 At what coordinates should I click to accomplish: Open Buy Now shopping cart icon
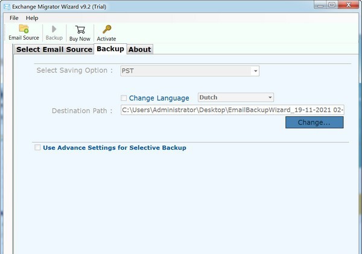(80, 29)
